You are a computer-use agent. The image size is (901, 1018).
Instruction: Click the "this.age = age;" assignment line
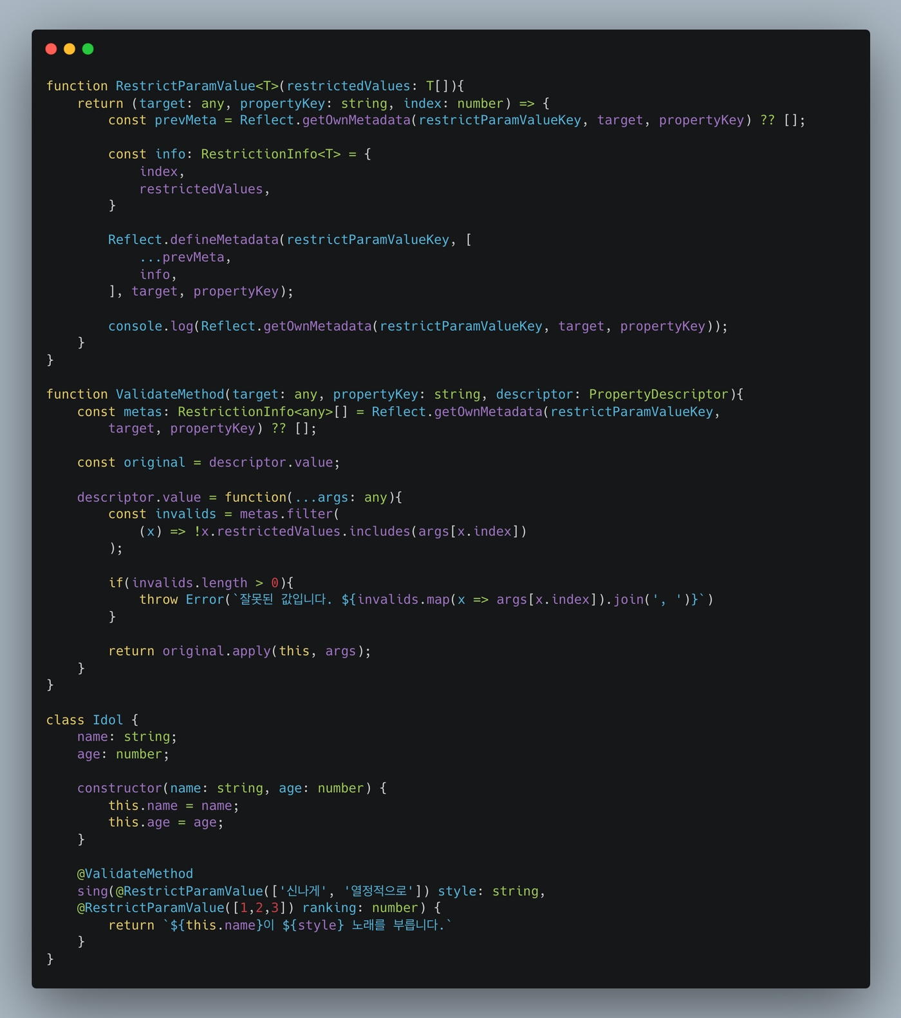point(166,822)
